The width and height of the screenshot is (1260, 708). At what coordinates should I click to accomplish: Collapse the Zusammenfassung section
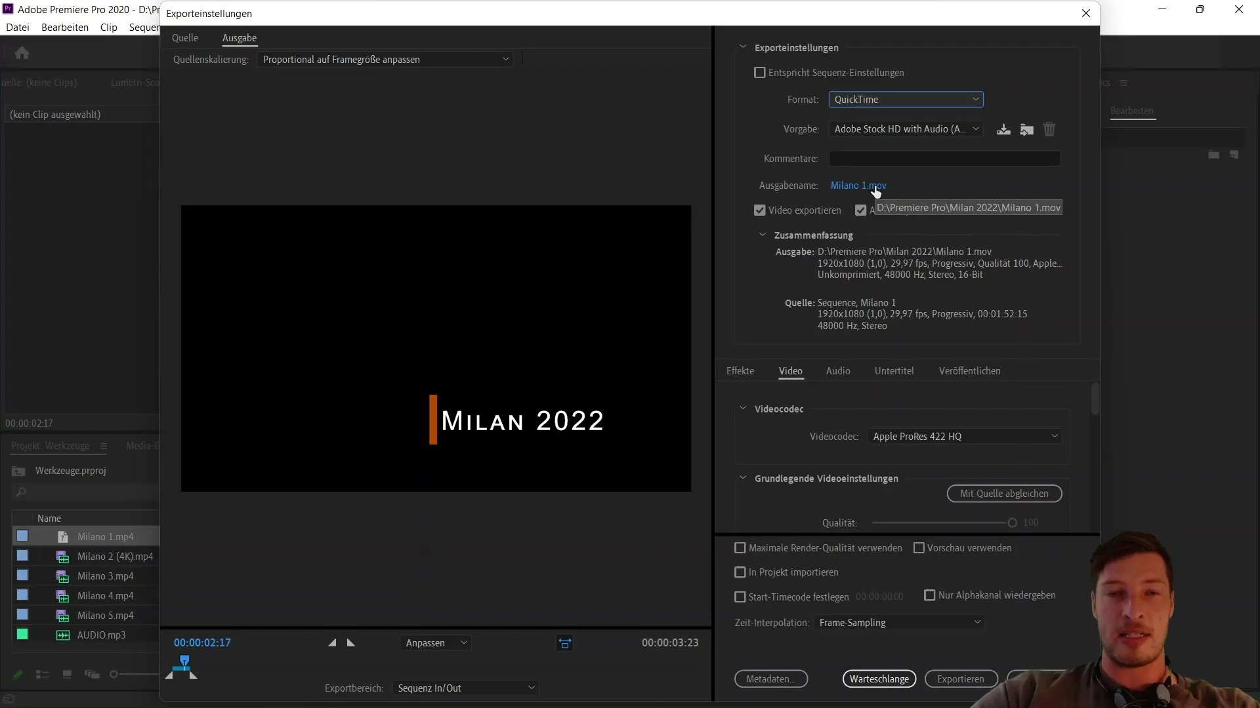click(763, 235)
